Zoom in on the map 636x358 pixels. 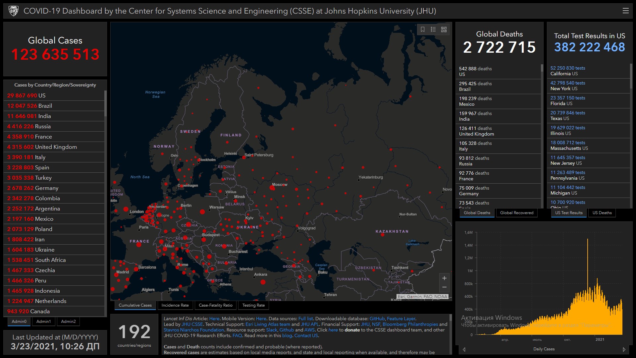pos(444,278)
